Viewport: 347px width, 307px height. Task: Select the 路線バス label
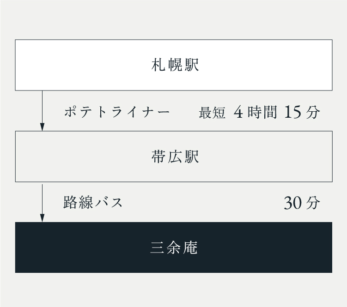[x=93, y=202]
